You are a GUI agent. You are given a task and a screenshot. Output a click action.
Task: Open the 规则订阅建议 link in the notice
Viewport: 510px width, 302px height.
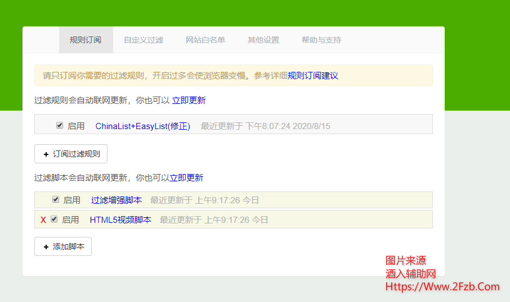[313, 76]
